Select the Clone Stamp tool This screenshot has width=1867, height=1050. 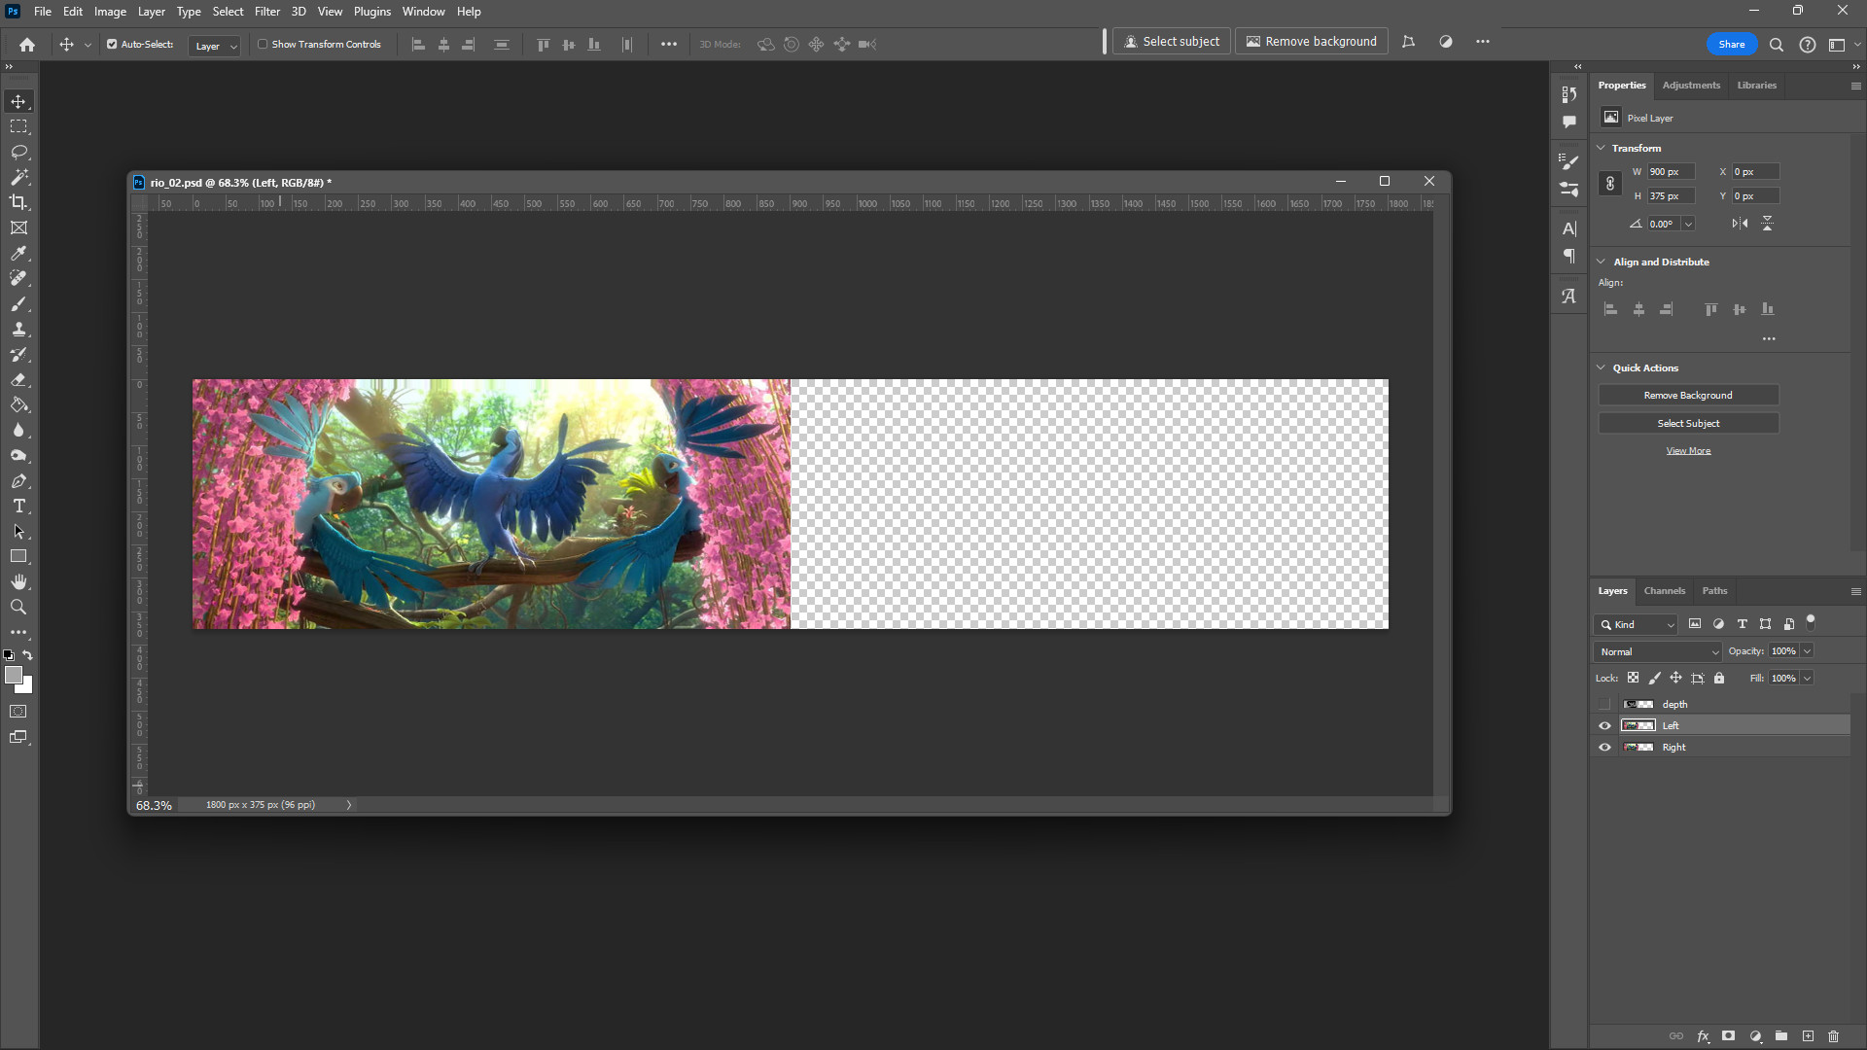(x=18, y=330)
